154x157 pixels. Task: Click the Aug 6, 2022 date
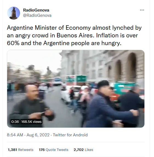tap(38, 135)
